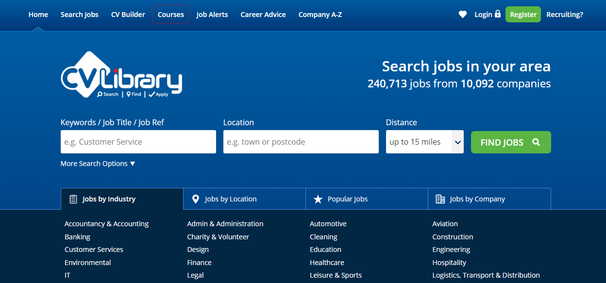Click the magnifier icon in Find Jobs
Viewport: 606px width, 283px height.
tap(536, 142)
